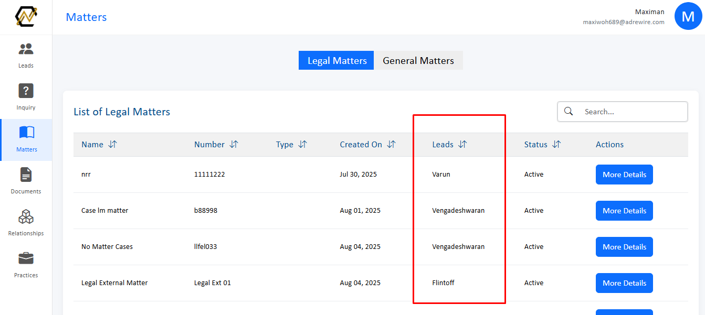Click the lead name Varun
This screenshot has height=315, width=705.
click(x=441, y=175)
